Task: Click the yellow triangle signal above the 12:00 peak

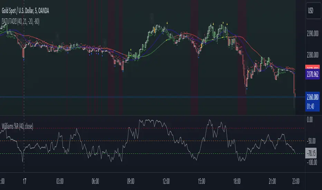Action: point(168,22)
